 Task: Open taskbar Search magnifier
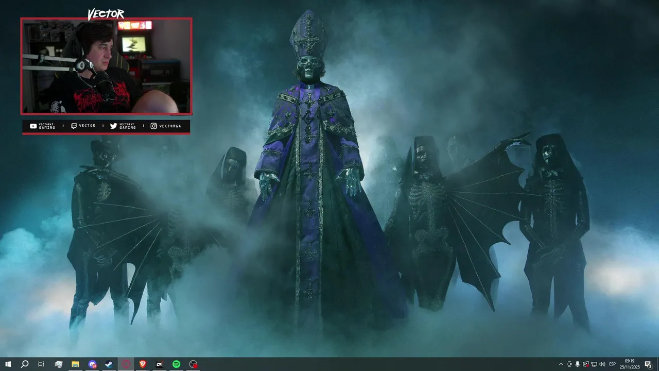pyautogui.click(x=24, y=364)
